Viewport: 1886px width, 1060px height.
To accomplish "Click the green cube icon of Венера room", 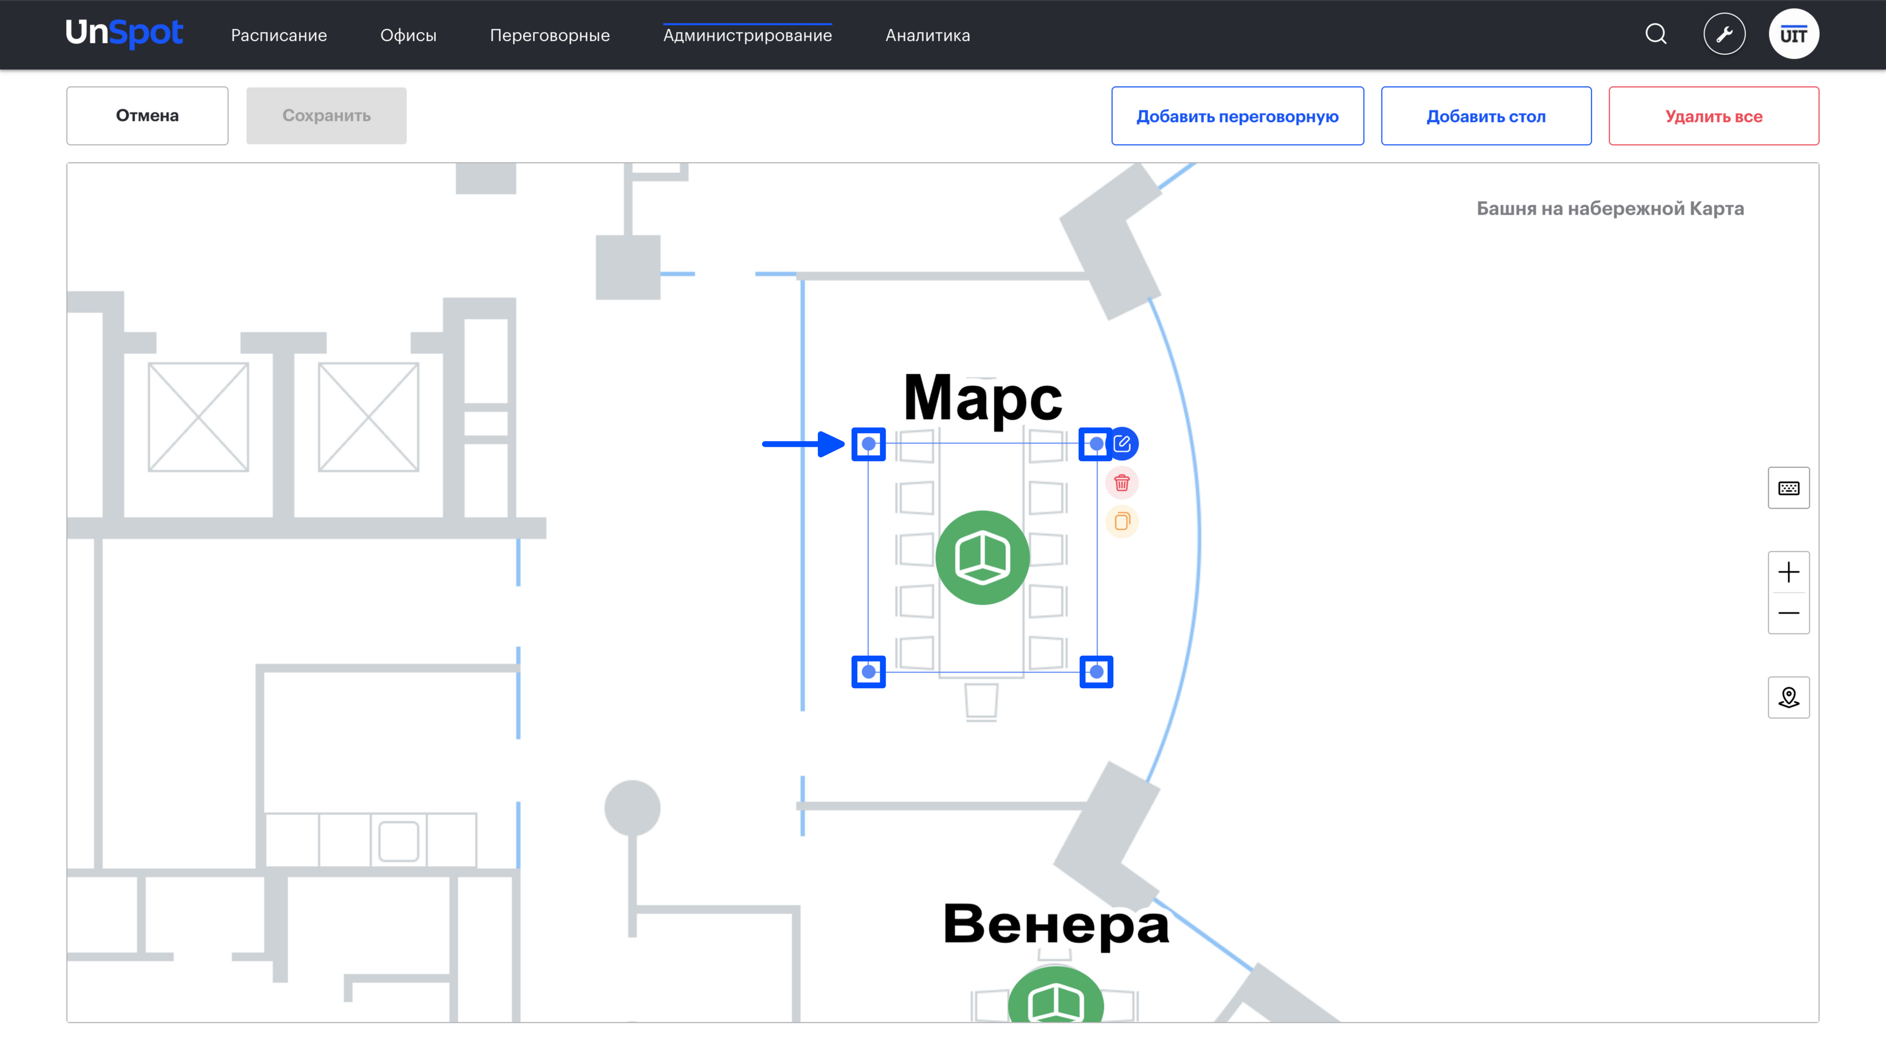I will (x=1056, y=995).
